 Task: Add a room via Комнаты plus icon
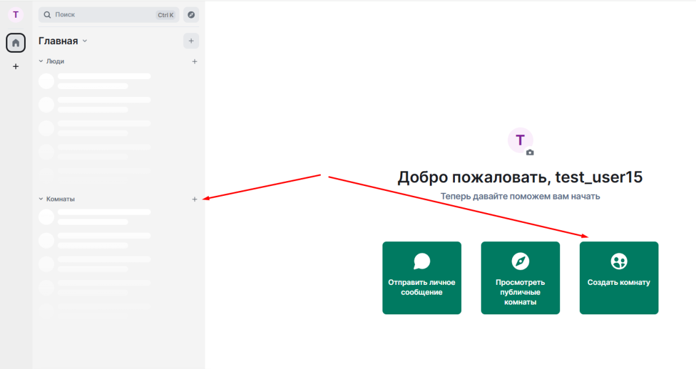coord(195,199)
